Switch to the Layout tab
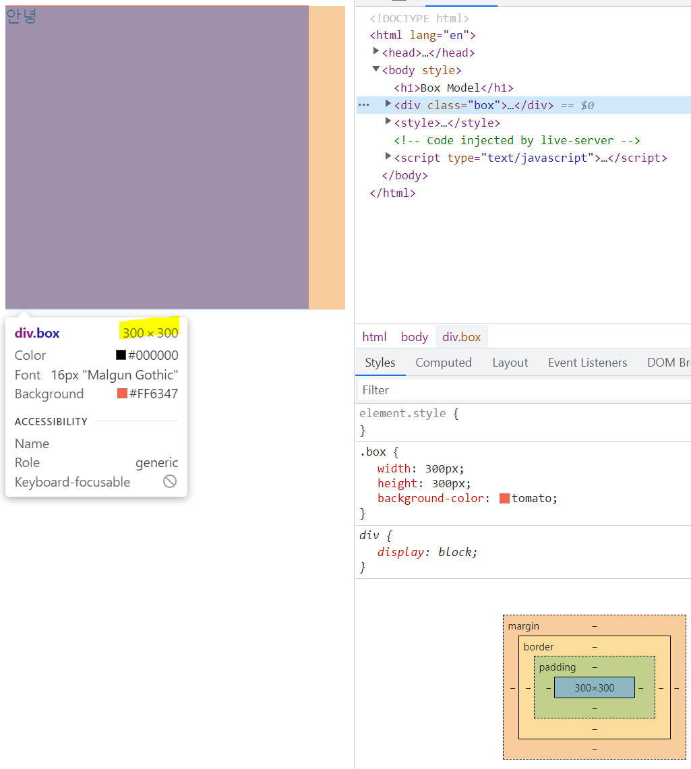This screenshot has width=691, height=769. pos(510,363)
